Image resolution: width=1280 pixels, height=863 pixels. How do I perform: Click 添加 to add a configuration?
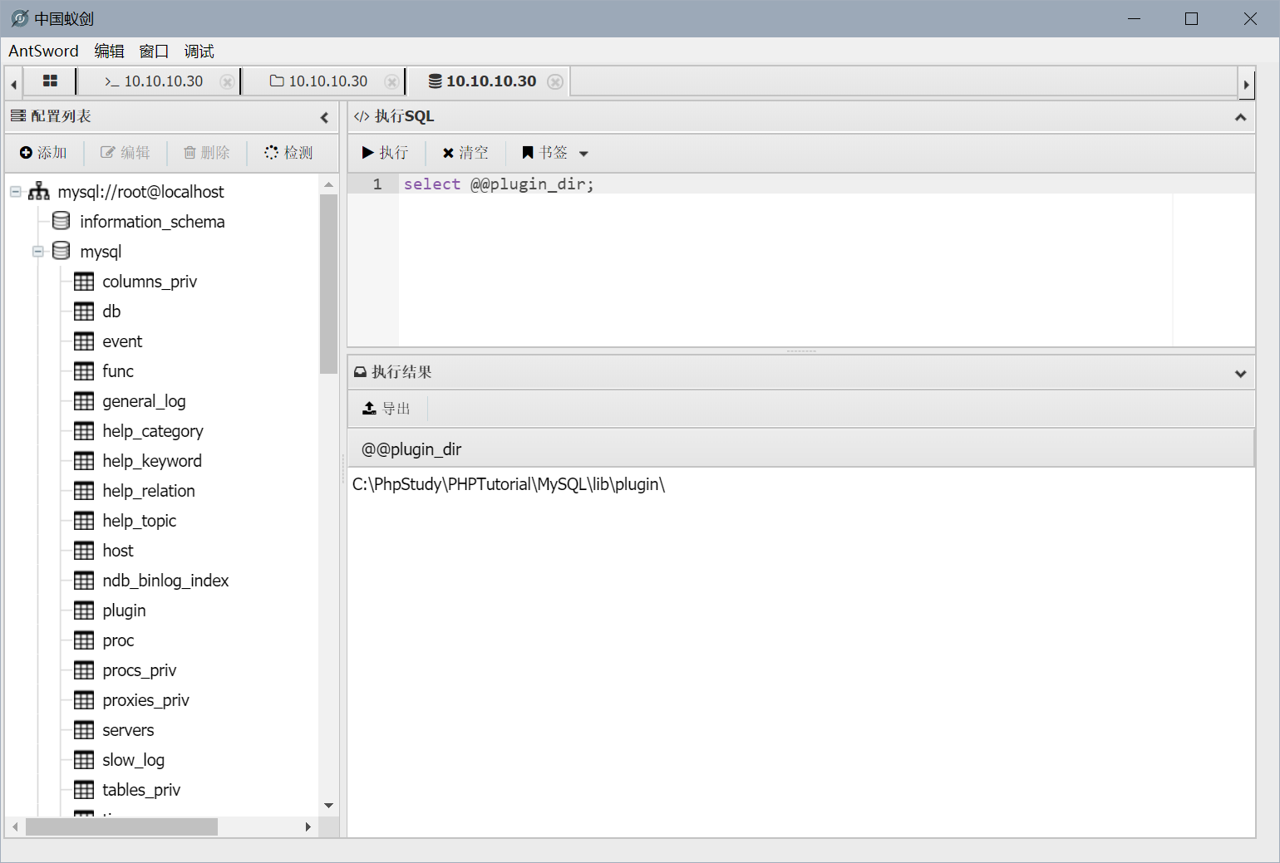43,153
